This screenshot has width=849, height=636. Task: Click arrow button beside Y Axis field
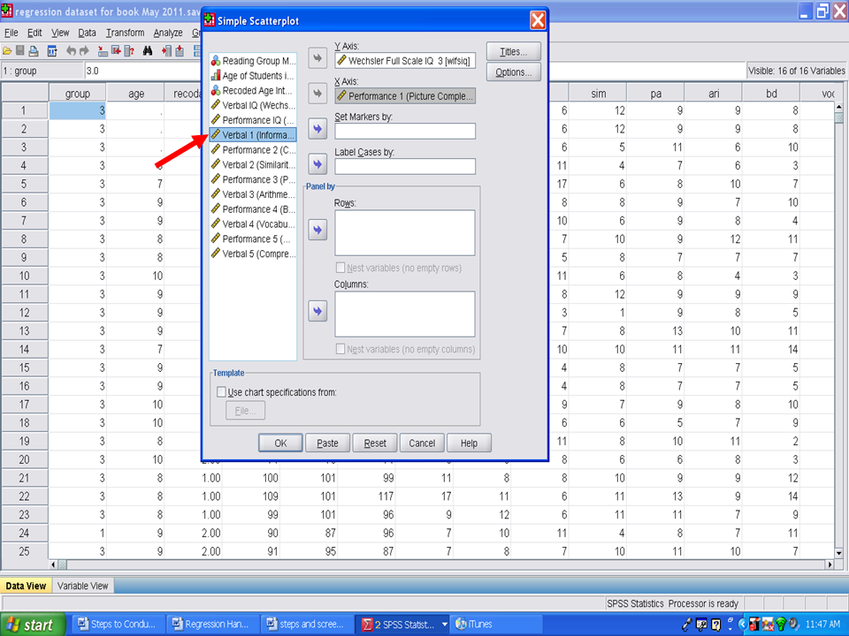[317, 59]
